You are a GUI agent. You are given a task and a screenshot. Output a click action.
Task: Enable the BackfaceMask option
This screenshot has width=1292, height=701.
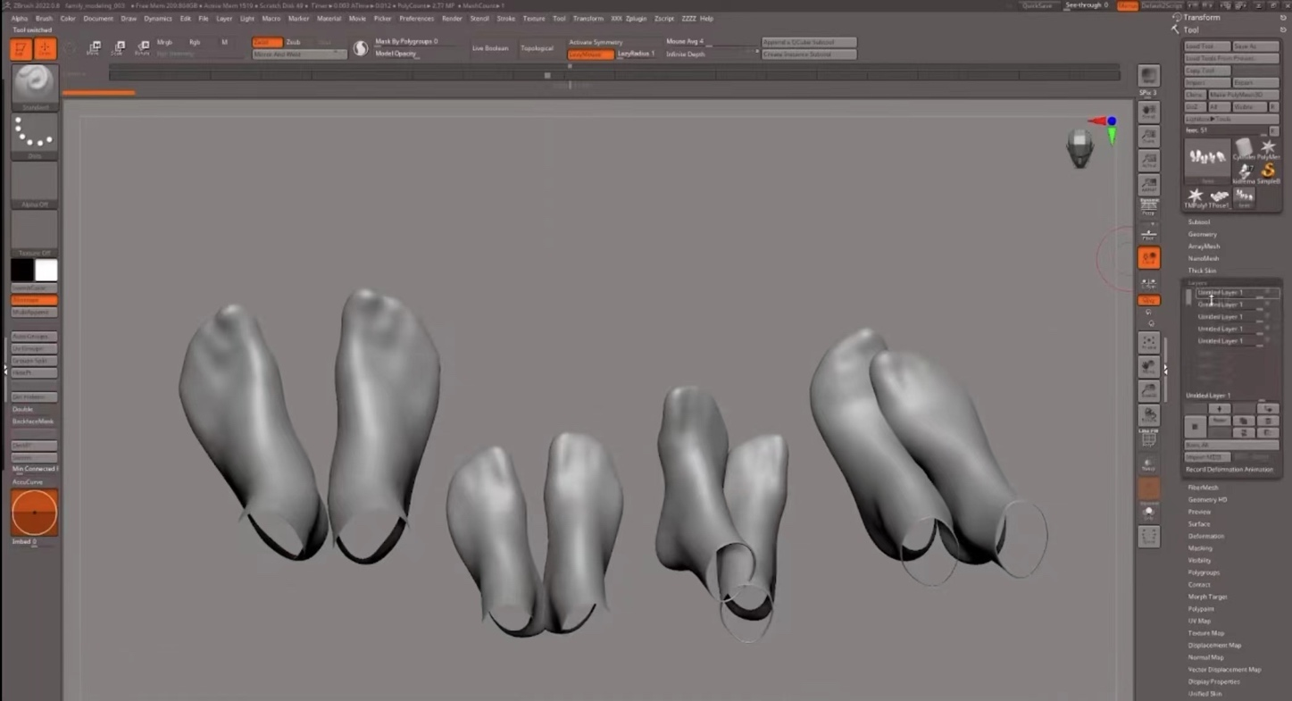33,421
